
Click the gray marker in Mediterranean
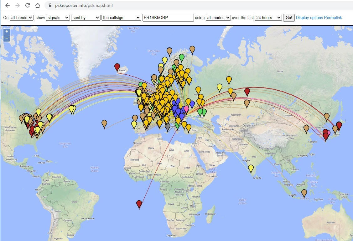(168, 127)
